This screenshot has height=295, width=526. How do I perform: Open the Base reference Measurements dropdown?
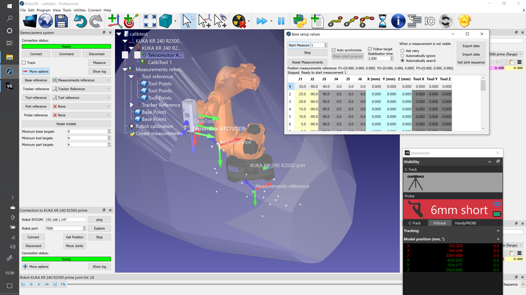(x=81, y=80)
